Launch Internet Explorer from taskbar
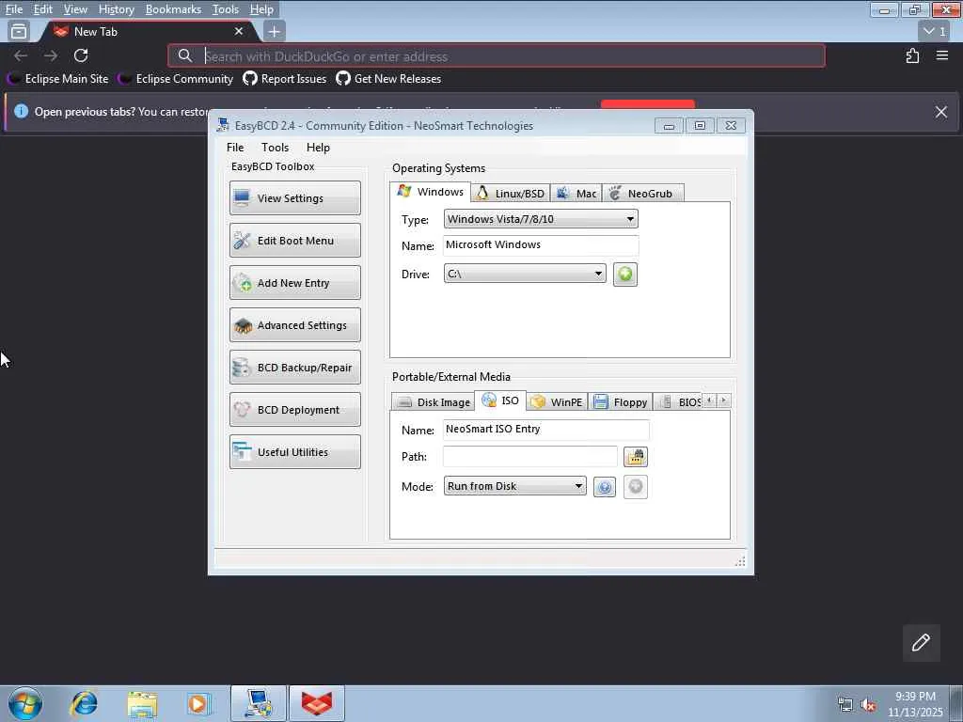 tap(84, 703)
